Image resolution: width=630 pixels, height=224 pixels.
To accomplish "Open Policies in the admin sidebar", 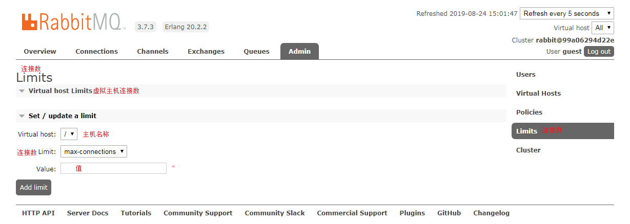I will [x=529, y=113].
